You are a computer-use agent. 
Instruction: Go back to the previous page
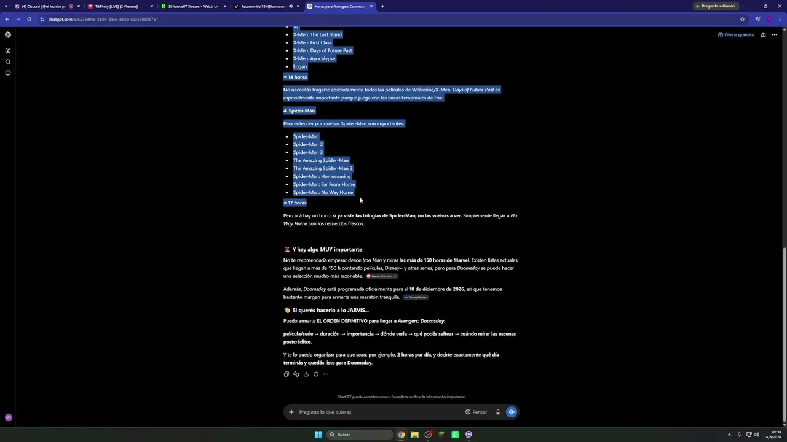[7, 19]
